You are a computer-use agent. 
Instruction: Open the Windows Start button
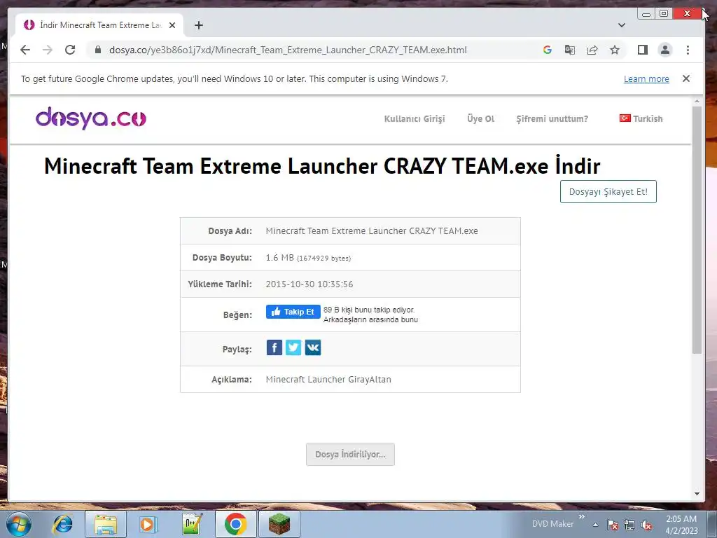[18, 524]
